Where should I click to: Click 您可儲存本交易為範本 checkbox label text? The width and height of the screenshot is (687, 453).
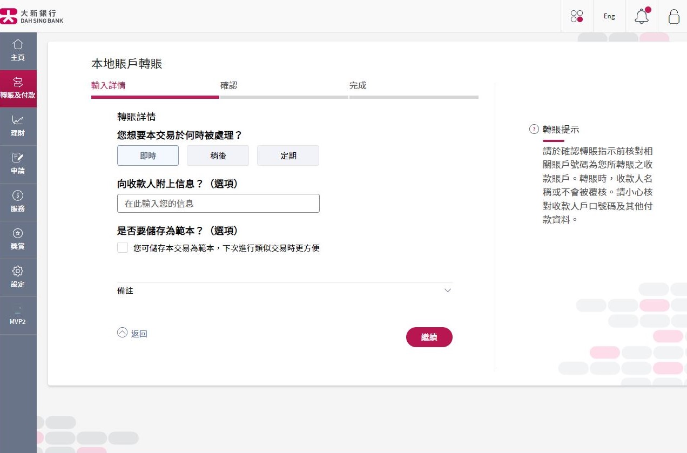[226, 248]
